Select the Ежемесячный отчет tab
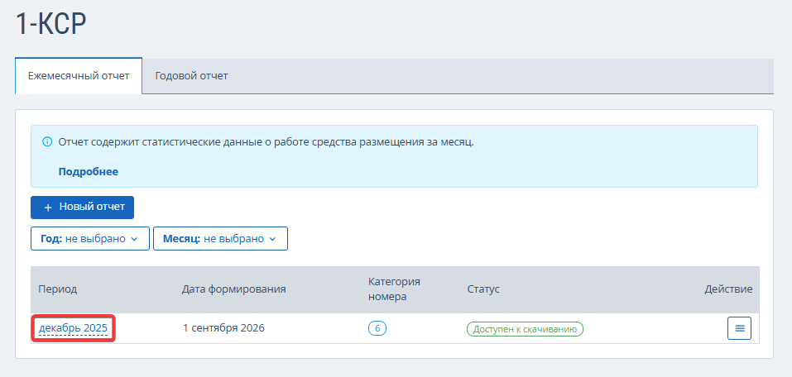792x377 pixels. click(79, 76)
